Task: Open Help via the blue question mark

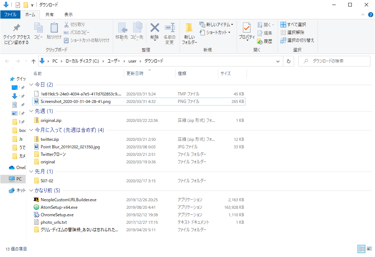Action: pos(370,15)
